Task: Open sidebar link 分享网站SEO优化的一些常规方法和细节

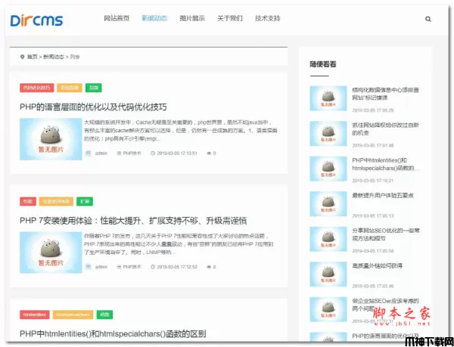Action: pos(386,234)
